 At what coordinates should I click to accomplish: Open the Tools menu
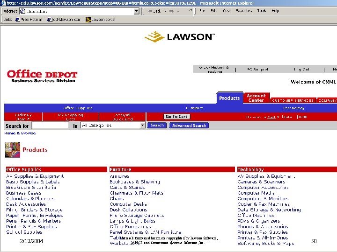[262, 11]
